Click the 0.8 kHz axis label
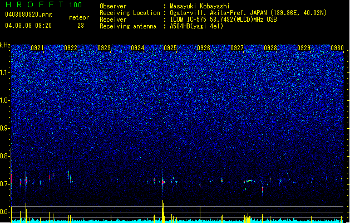 pyautogui.click(x=5, y=156)
